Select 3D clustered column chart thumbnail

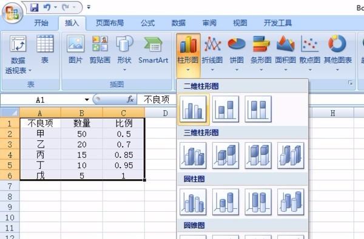pyautogui.click(x=193, y=156)
